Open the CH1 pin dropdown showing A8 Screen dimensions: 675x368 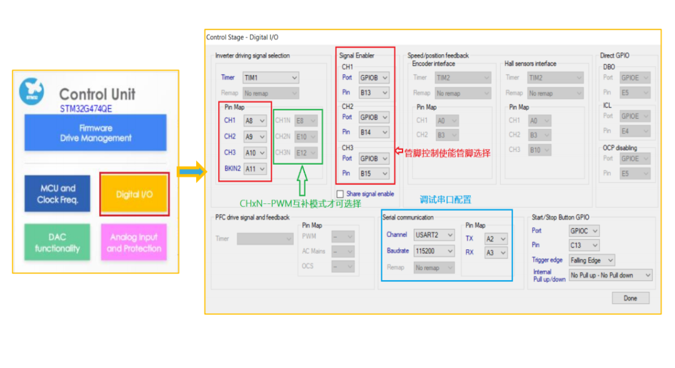(254, 121)
